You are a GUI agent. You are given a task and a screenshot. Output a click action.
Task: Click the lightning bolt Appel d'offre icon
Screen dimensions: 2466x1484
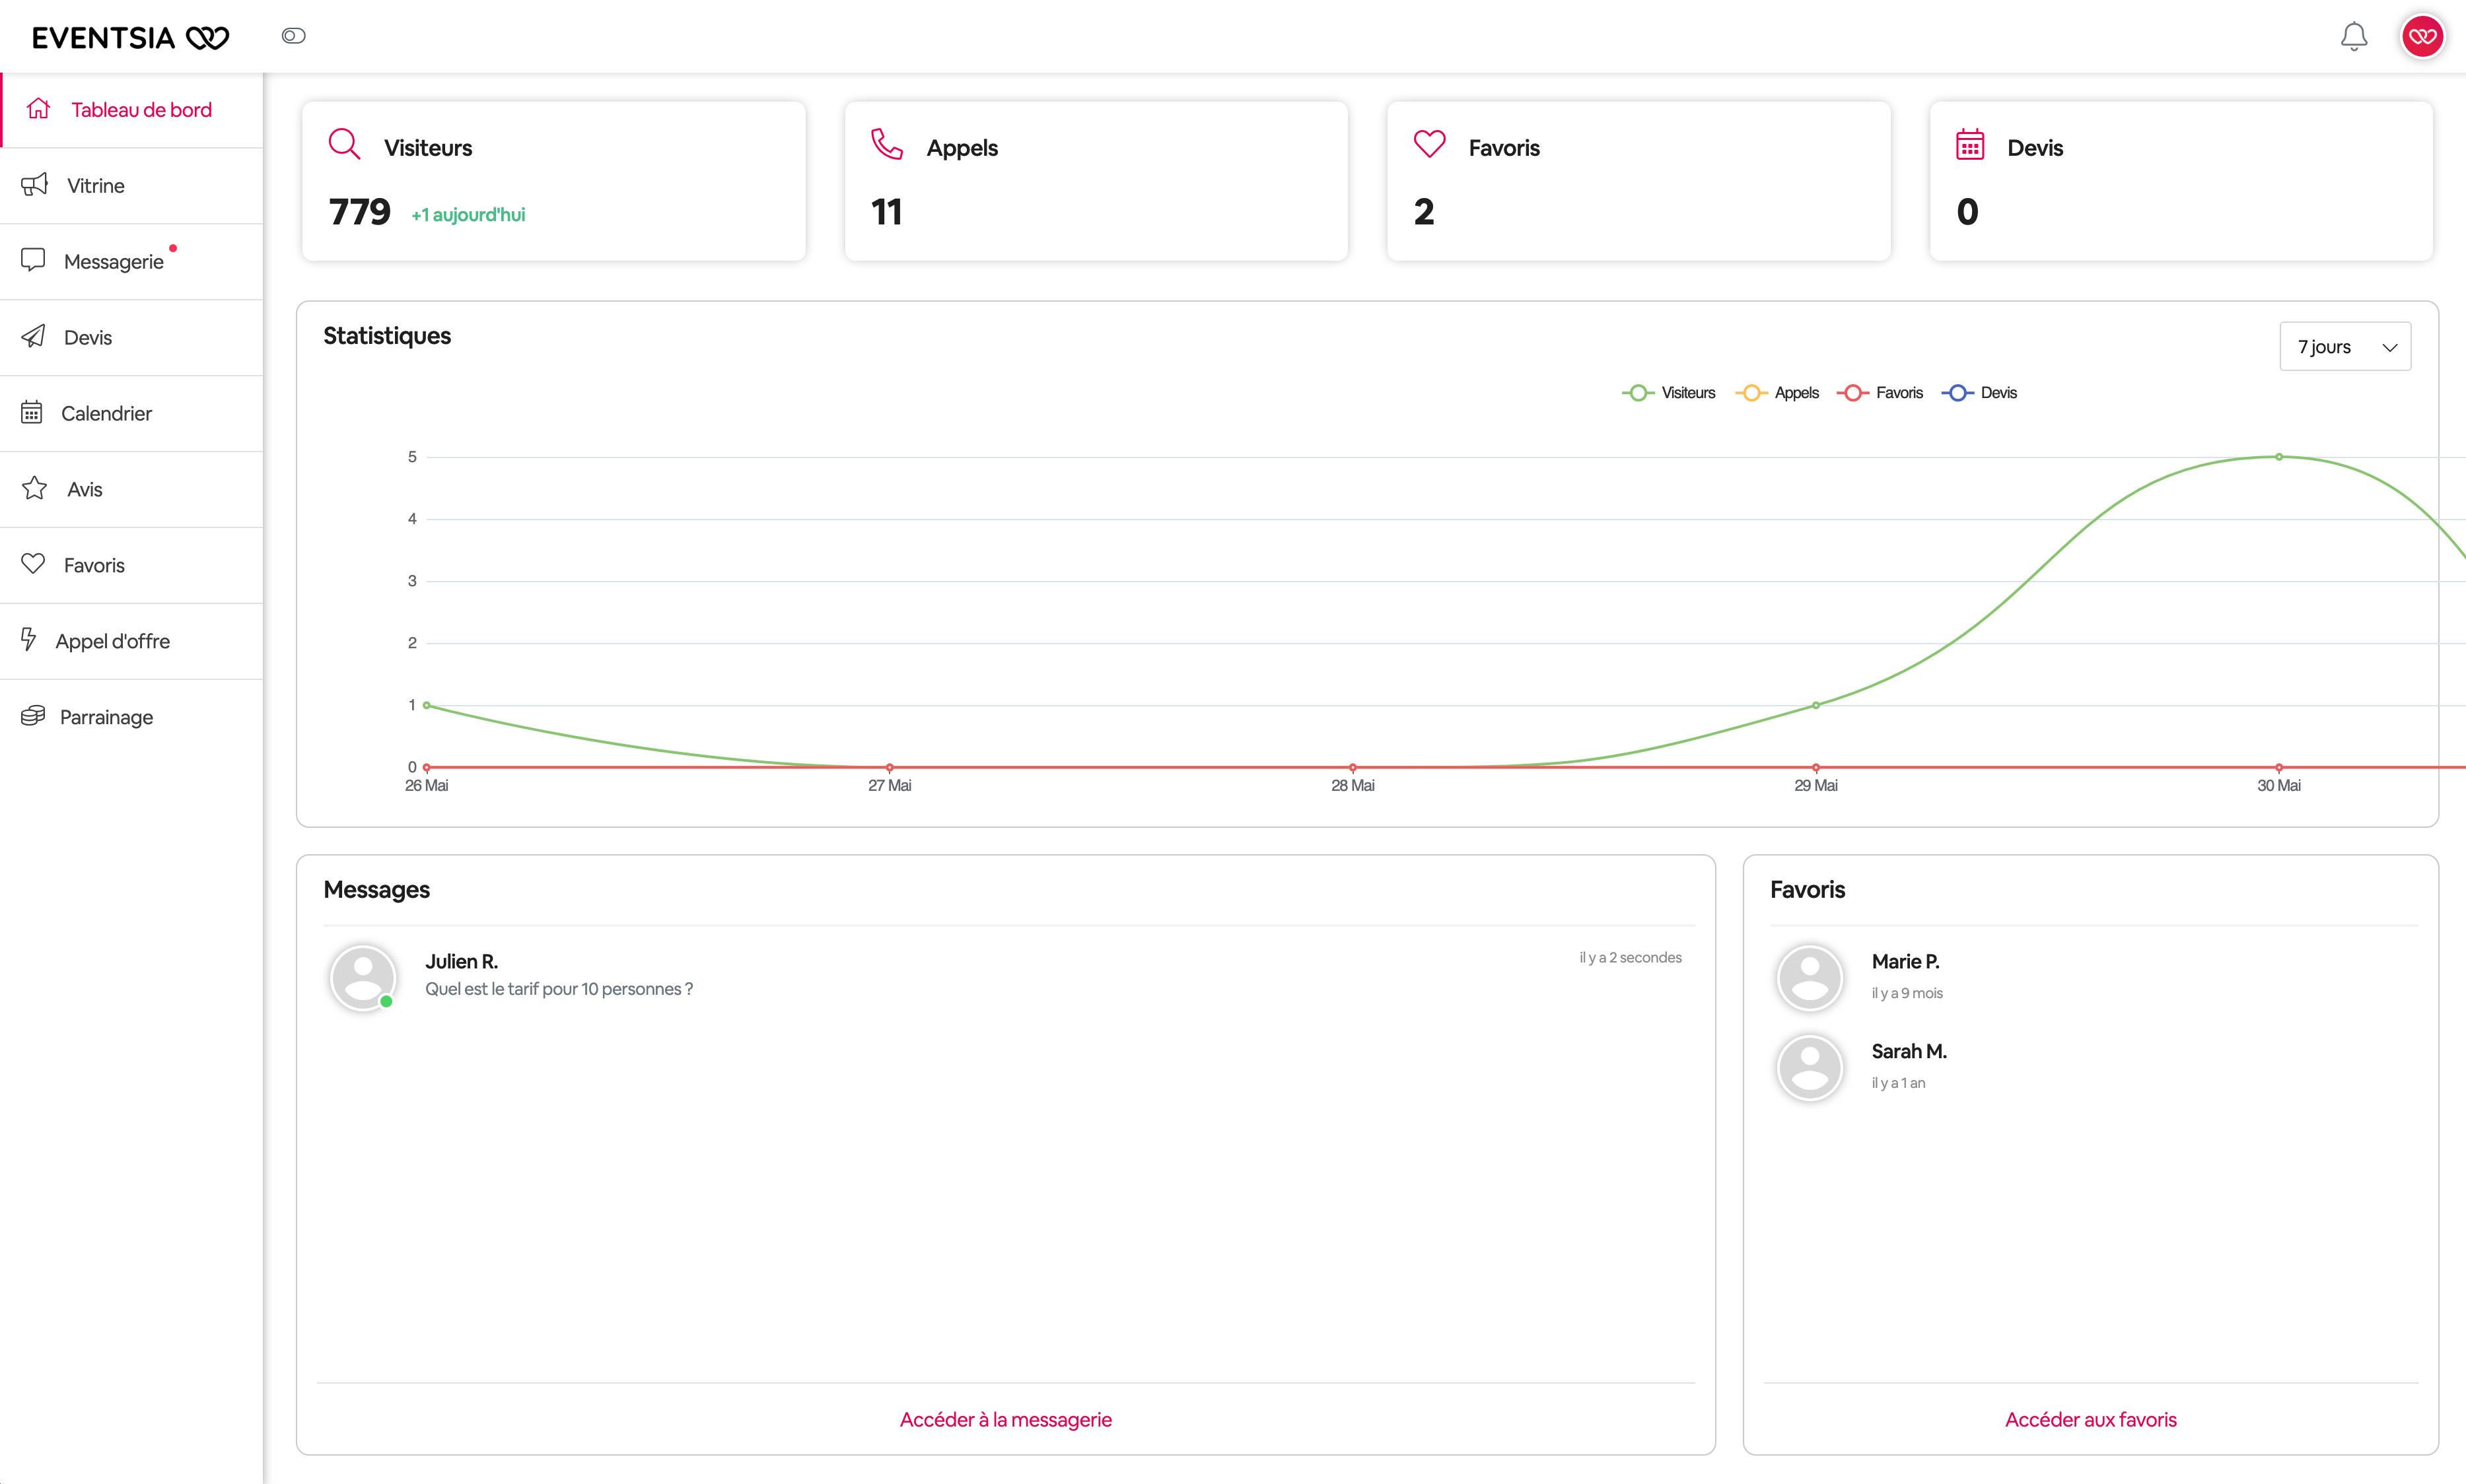point(29,639)
